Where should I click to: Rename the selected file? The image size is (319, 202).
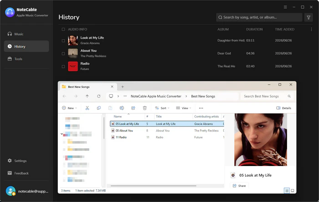122,108
